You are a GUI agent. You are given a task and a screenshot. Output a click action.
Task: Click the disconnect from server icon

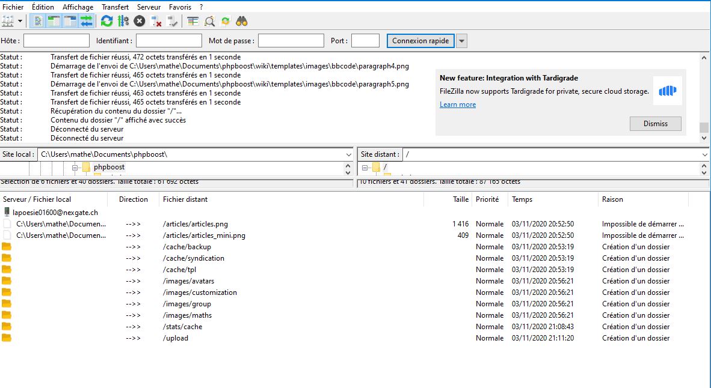pyautogui.click(x=156, y=21)
